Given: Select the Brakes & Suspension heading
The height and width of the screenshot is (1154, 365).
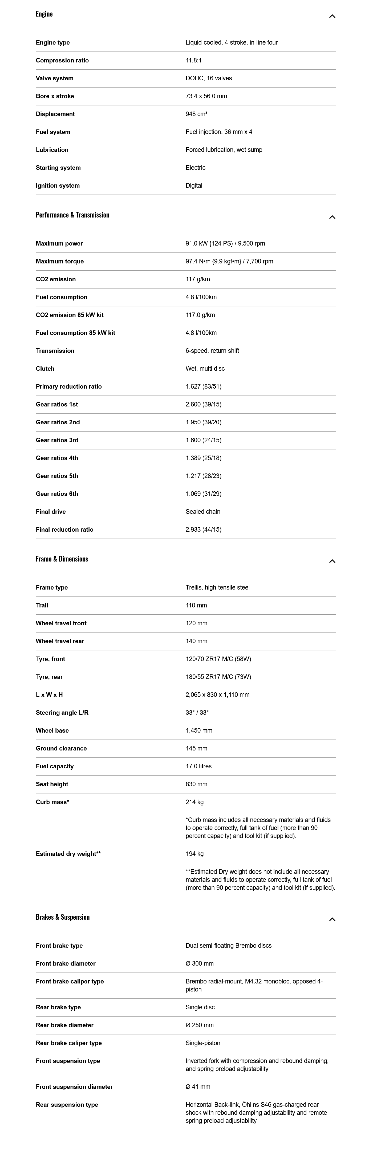Looking at the screenshot, I should click(x=63, y=917).
